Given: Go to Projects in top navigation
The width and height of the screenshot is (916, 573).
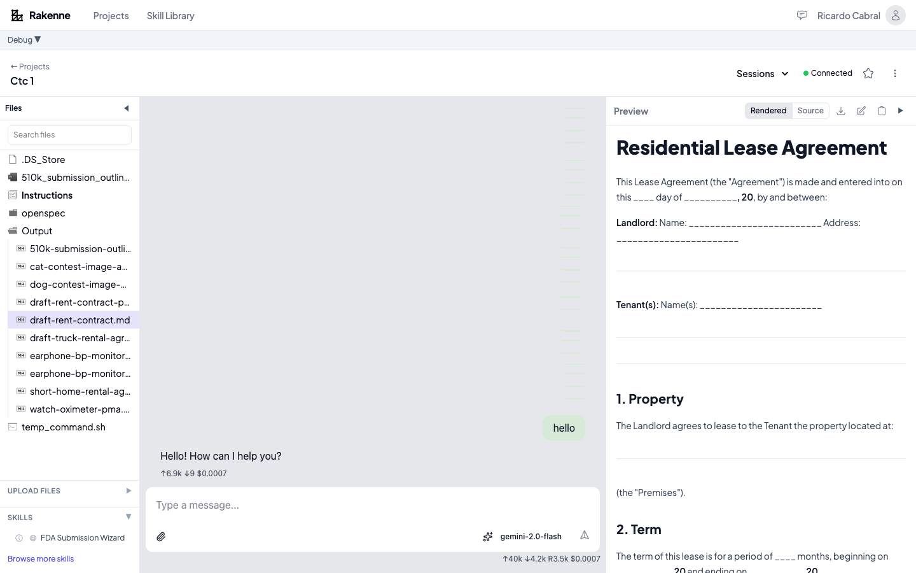Looking at the screenshot, I should tap(111, 16).
